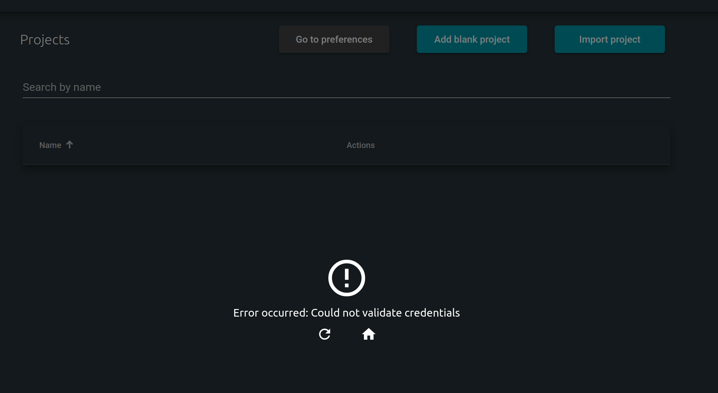Open preferences from the projects page
Viewport: 718px width, 393px height.
pyautogui.click(x=334, y=39)
